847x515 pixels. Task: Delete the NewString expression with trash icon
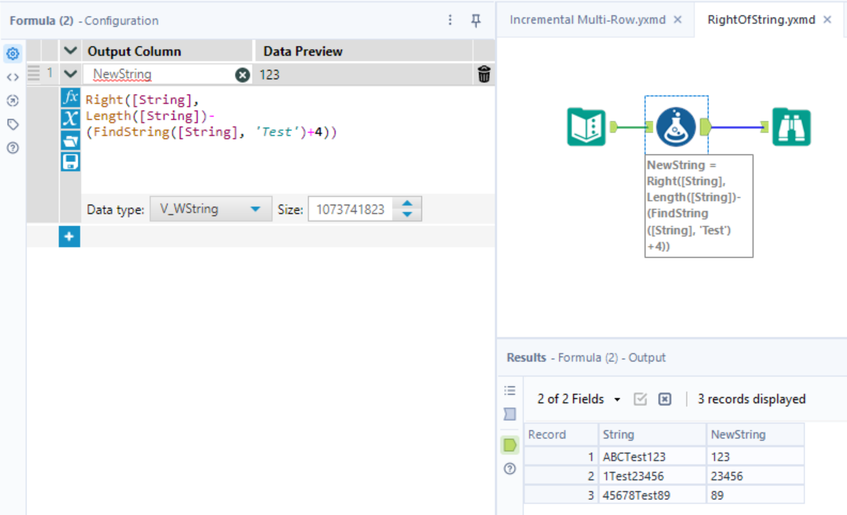tap(484, 74)
